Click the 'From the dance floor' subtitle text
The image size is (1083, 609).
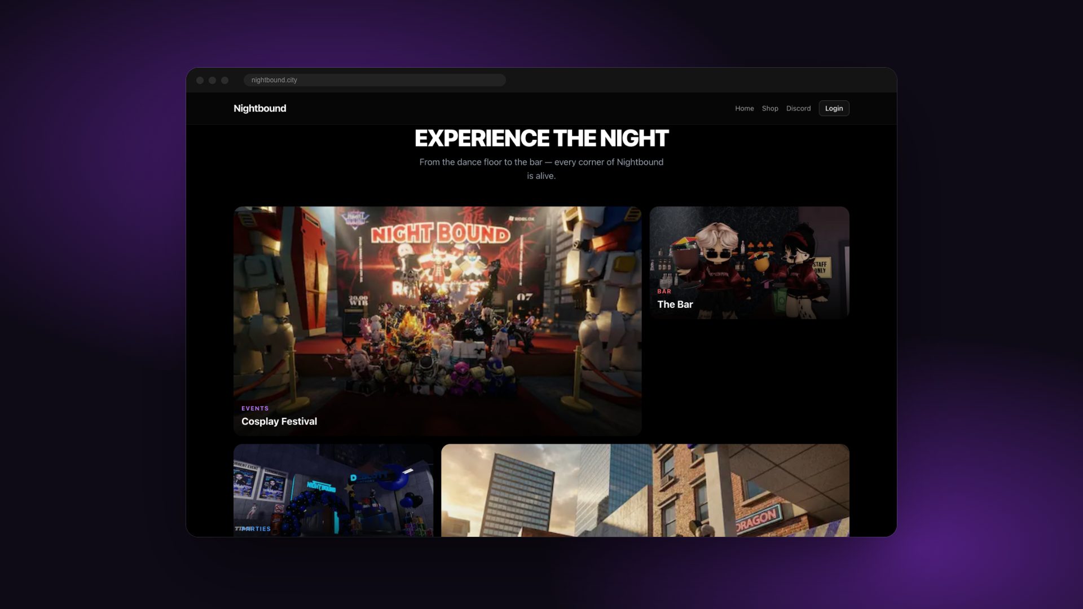tap(541, 169)
